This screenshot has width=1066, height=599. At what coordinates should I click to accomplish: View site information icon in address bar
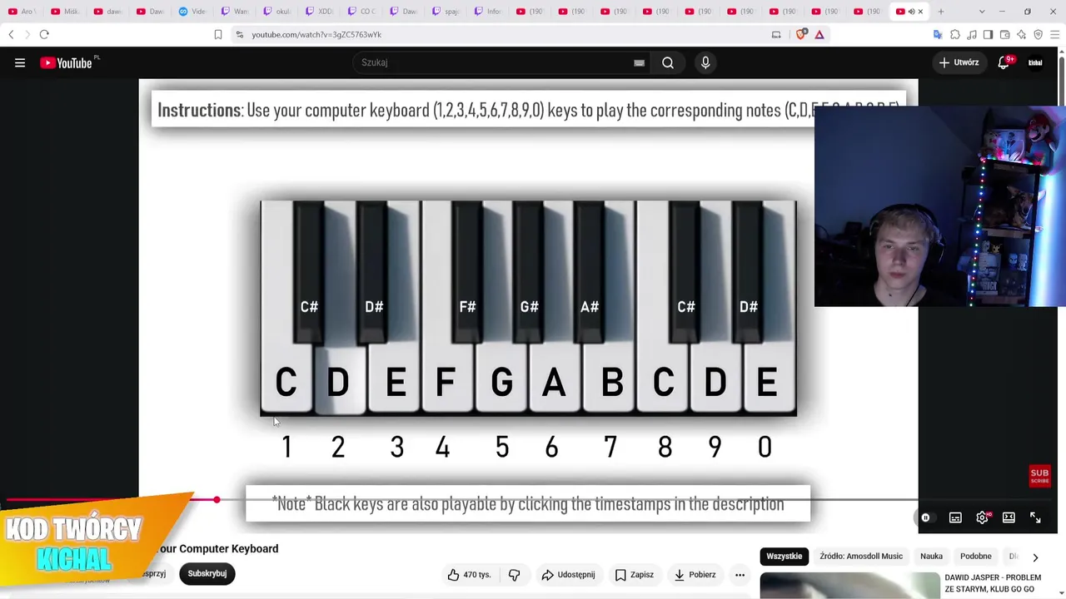240,34
